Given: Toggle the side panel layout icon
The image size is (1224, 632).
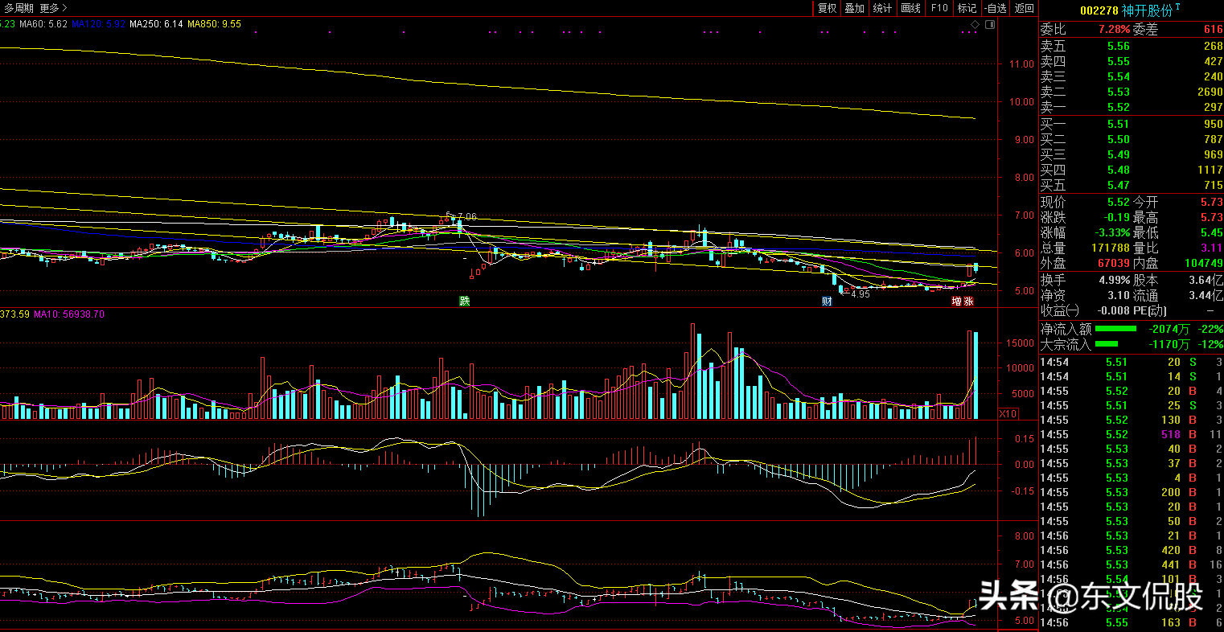Looking at the screenshot, I should click(x=990, y=25).
